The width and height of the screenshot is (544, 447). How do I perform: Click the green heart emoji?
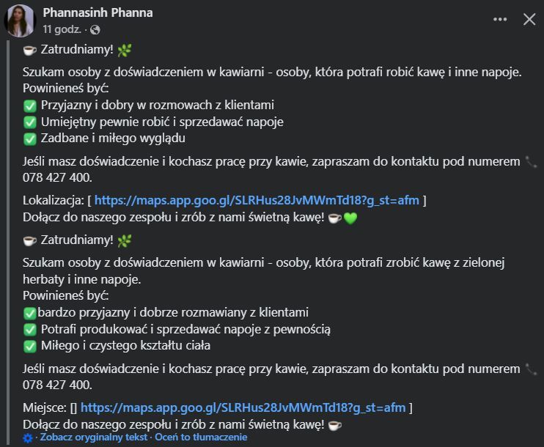(x=350, y=218)
